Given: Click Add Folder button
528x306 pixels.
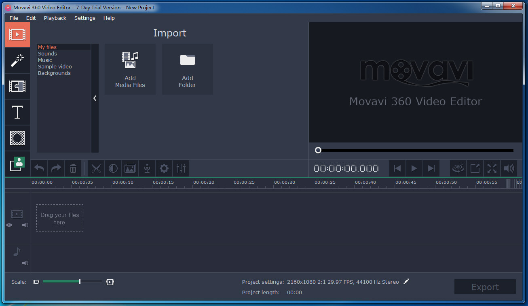Looking at the screenshot, I should (188, 69).
